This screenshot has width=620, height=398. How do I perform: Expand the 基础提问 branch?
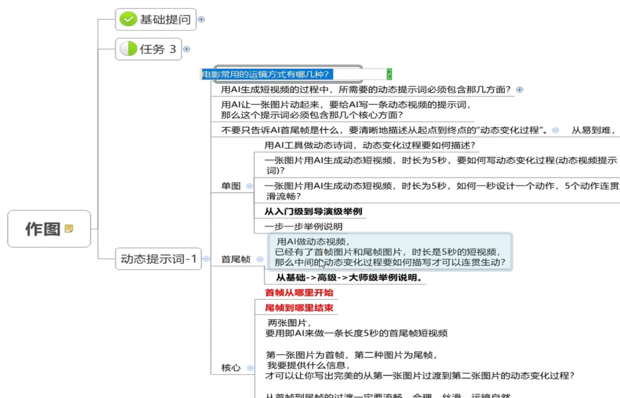202,20
